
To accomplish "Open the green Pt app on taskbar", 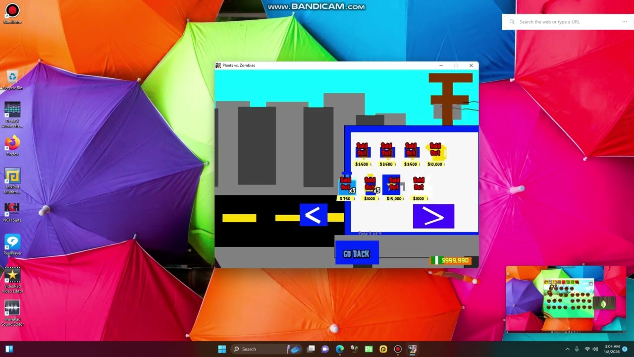I will (x=369, y=349).
